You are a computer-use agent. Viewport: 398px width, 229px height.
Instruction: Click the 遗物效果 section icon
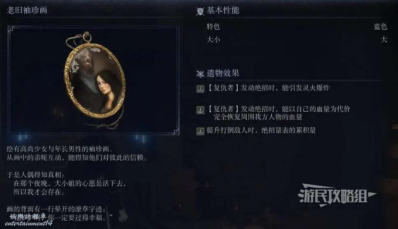200,74
